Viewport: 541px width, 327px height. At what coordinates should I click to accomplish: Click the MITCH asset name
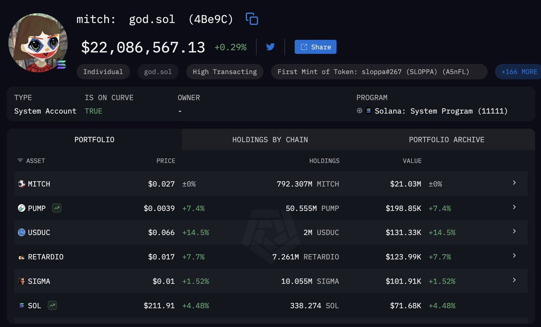[39, 184]
